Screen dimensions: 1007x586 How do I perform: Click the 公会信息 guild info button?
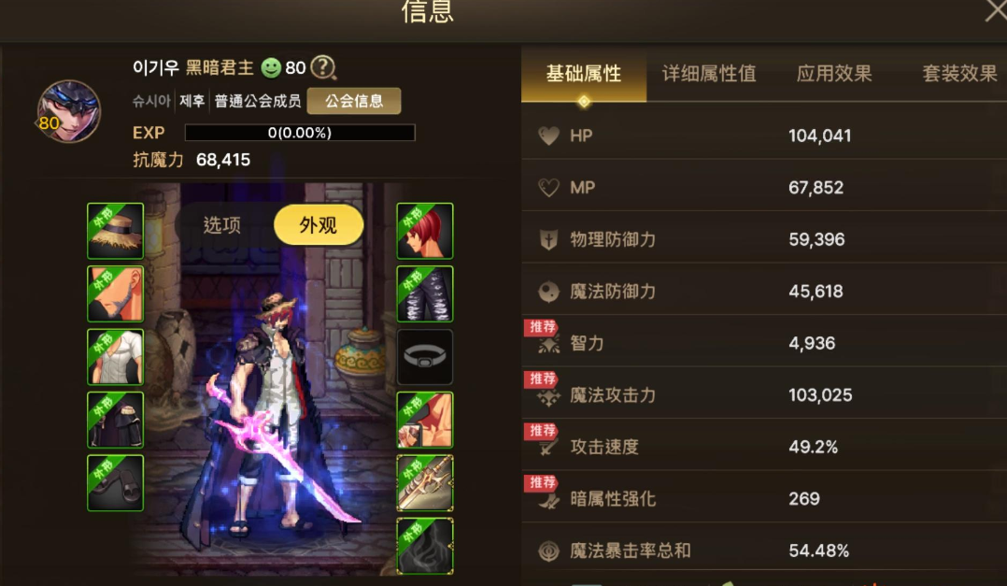click(x=354, y=101)
